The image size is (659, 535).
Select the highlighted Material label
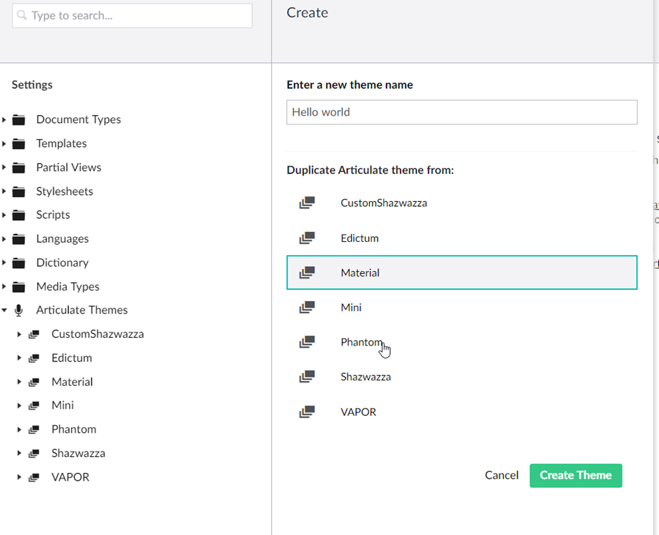[359, 273]
